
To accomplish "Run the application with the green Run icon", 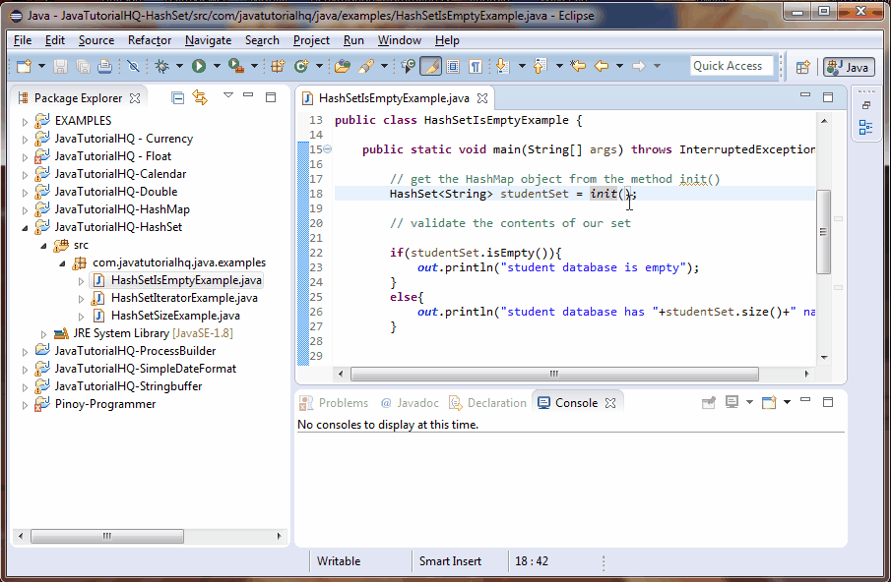I will 198,66.
